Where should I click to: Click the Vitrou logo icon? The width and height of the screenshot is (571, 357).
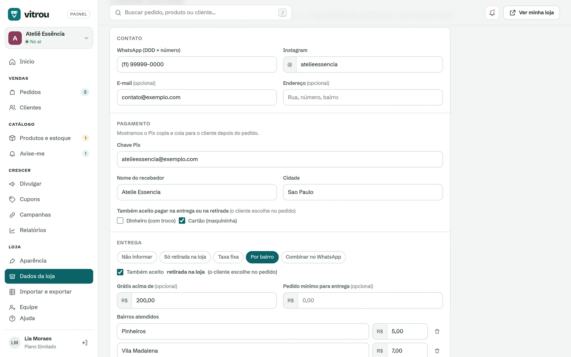point(14,14)
